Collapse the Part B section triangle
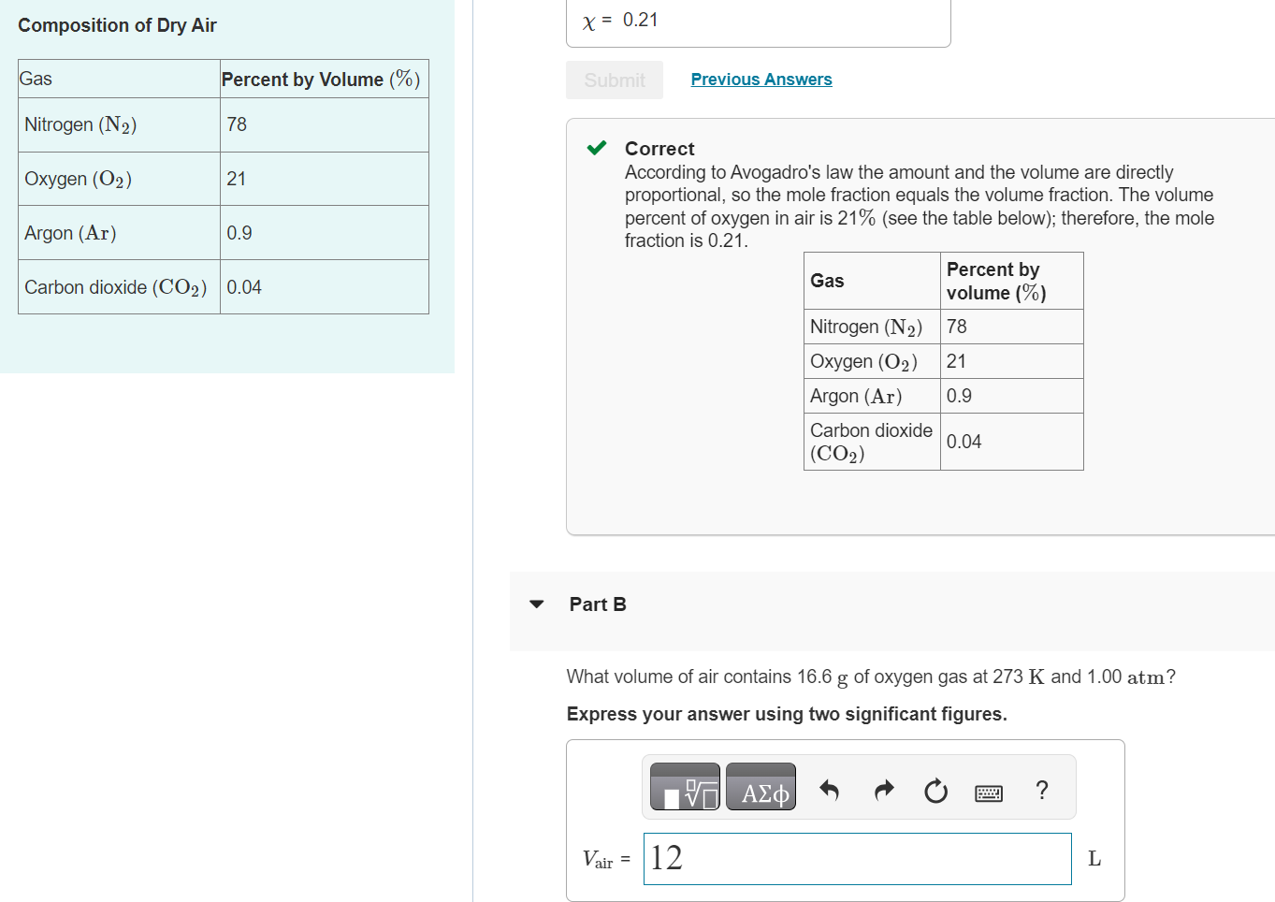The height and width of the screenshot is (902, 1275). 536,604
